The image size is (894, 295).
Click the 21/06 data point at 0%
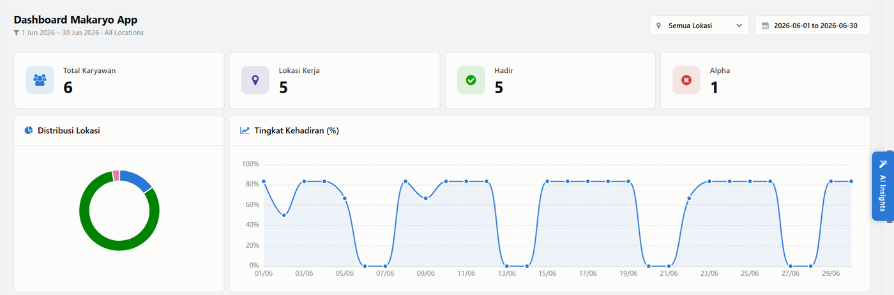(669, 266)
